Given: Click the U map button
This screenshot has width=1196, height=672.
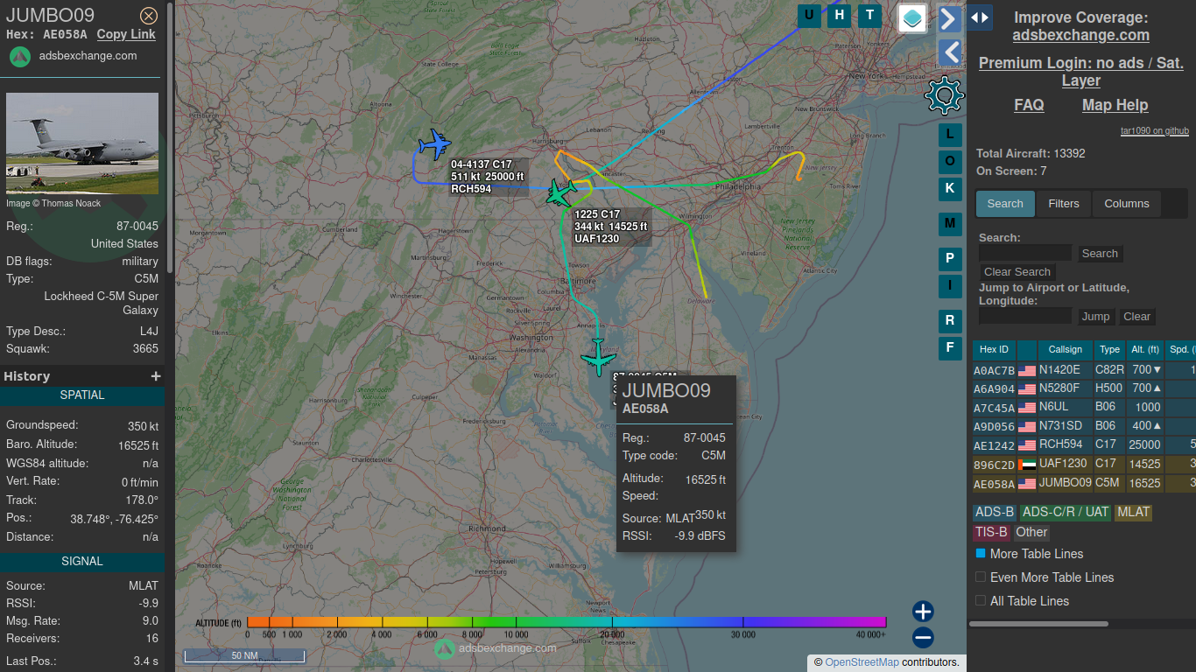Looking at the screenshot, I should tap(809, 15).
